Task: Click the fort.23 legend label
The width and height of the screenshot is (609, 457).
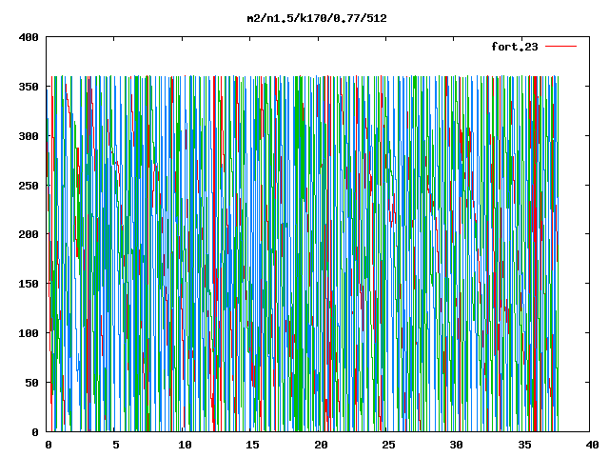Action: coord(515,47)
